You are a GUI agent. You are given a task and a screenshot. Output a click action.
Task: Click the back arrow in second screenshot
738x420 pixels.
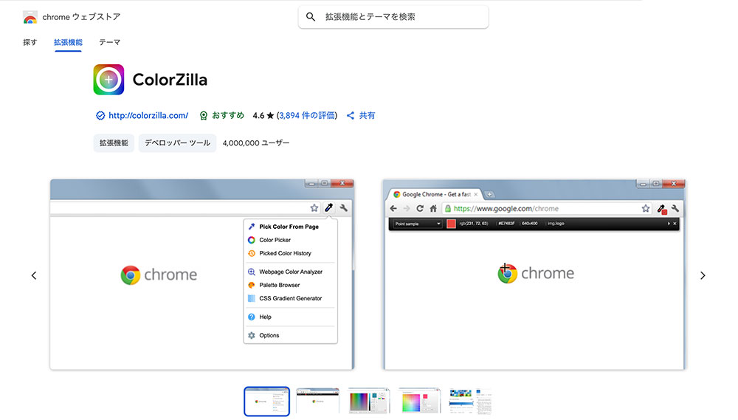(x=393, y=209)
